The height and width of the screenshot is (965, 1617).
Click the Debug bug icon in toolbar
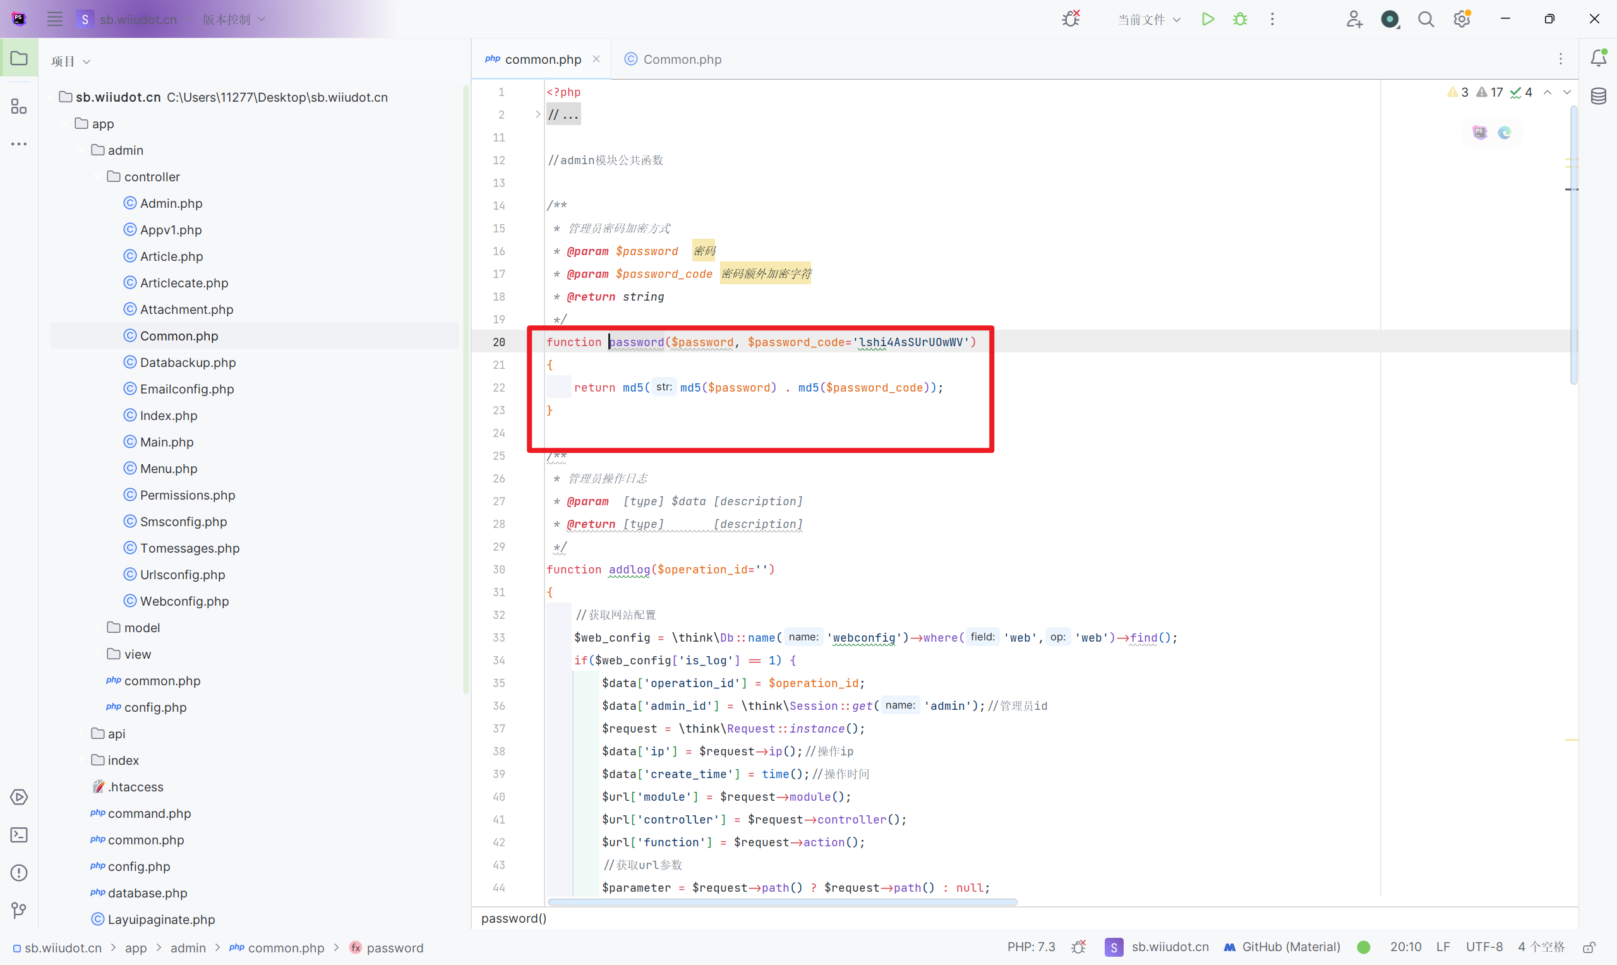coord(1240,19)
